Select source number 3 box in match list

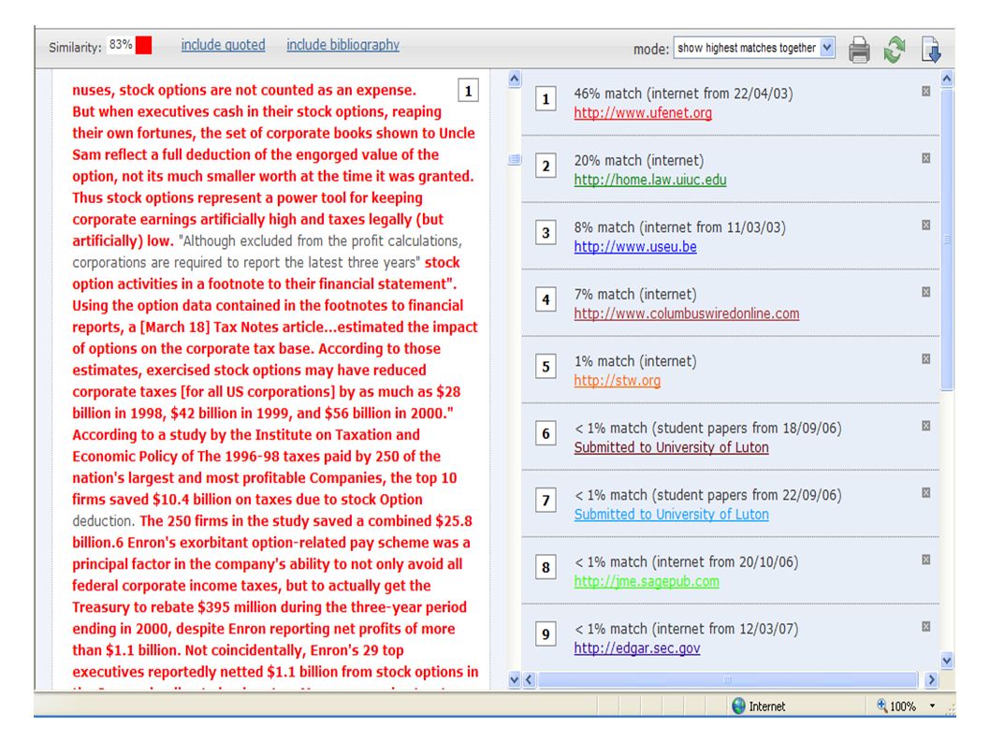pyautogui.click(x=546, y=233)
